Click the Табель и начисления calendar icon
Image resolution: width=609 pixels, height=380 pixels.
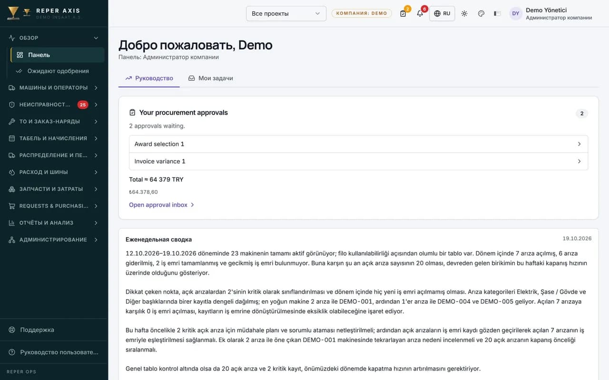click(x=12, y=138)
